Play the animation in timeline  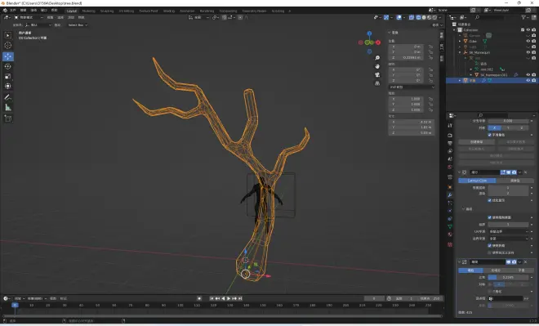point(229,298)
